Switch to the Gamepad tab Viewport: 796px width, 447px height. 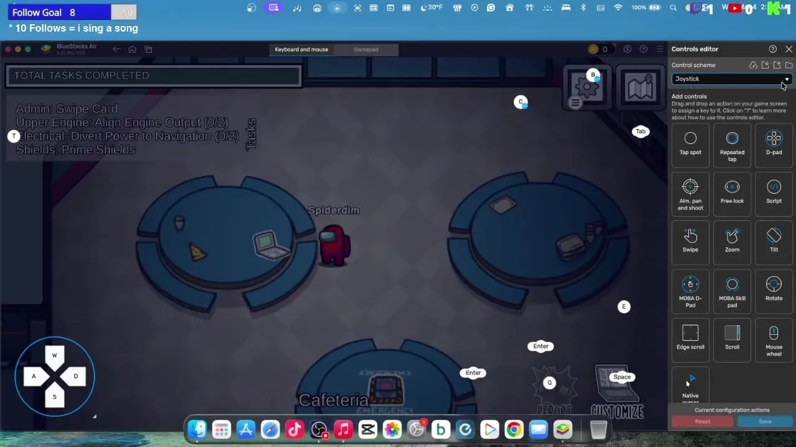(366, 49)
